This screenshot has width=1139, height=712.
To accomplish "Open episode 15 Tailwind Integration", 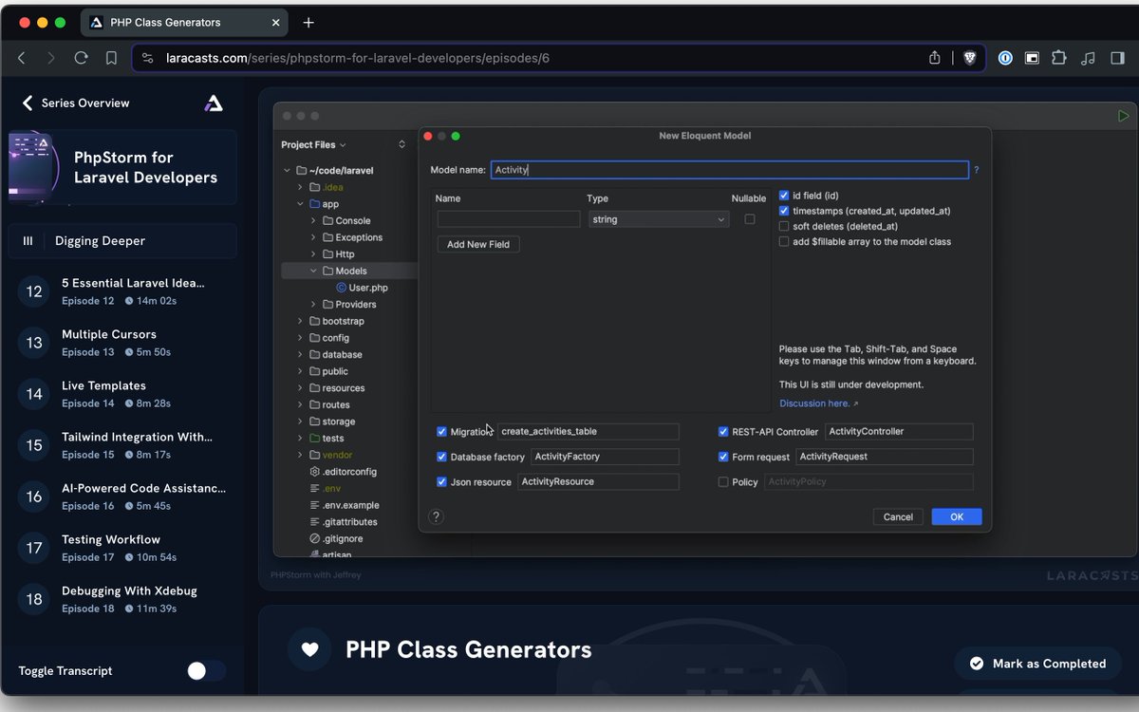I will tap(121, 445).
